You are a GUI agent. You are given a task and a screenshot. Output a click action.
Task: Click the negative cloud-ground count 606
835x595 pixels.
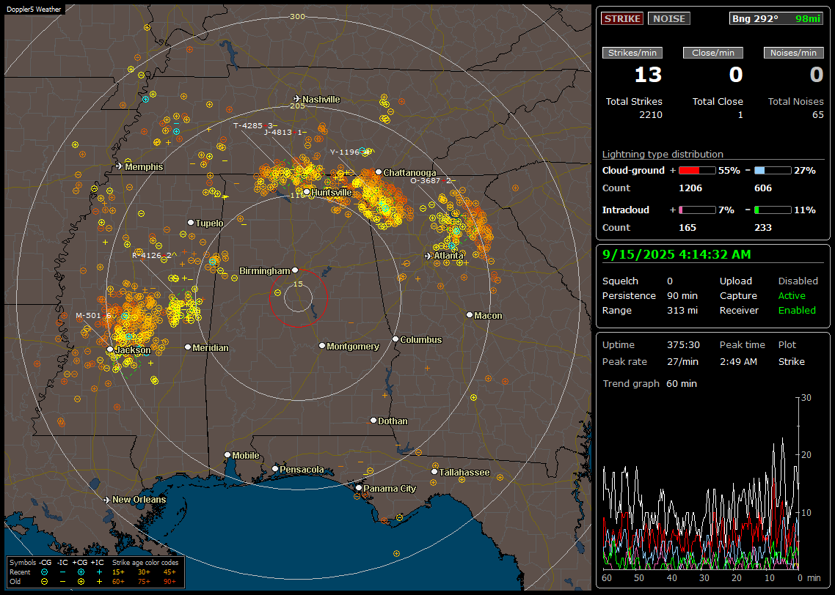click(x=762, y=188)
